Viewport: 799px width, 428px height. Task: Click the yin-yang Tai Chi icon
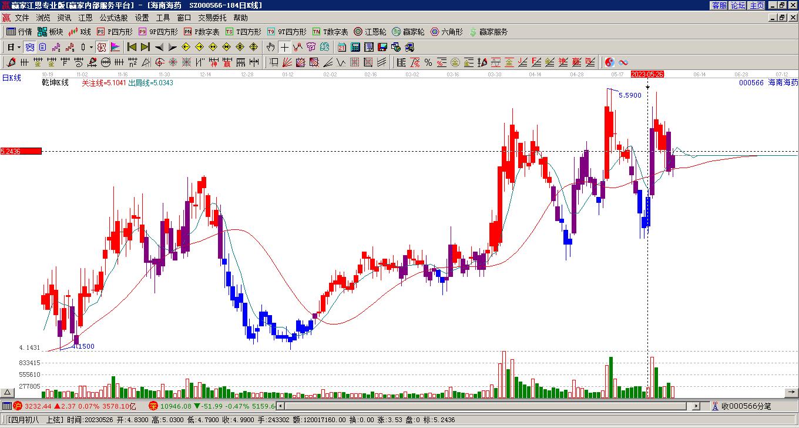pos(609,62)
